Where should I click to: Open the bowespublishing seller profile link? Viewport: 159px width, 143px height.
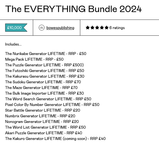60,28
